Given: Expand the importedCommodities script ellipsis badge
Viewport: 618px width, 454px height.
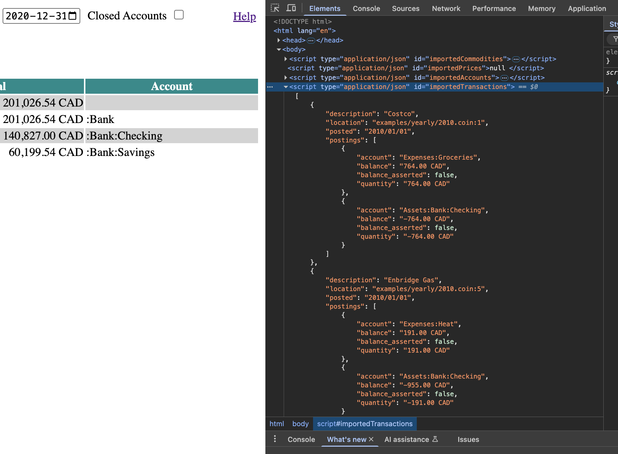Looking at the screenshot, I should click(516, 59).
